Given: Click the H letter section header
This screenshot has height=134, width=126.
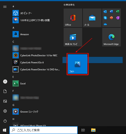Looking at the screenshot, I should pos(13,119).
